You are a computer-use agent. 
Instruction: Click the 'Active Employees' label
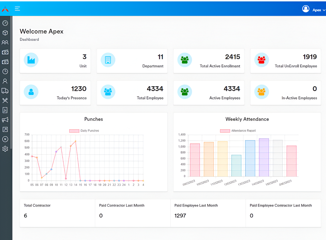(x=225, y=98)
